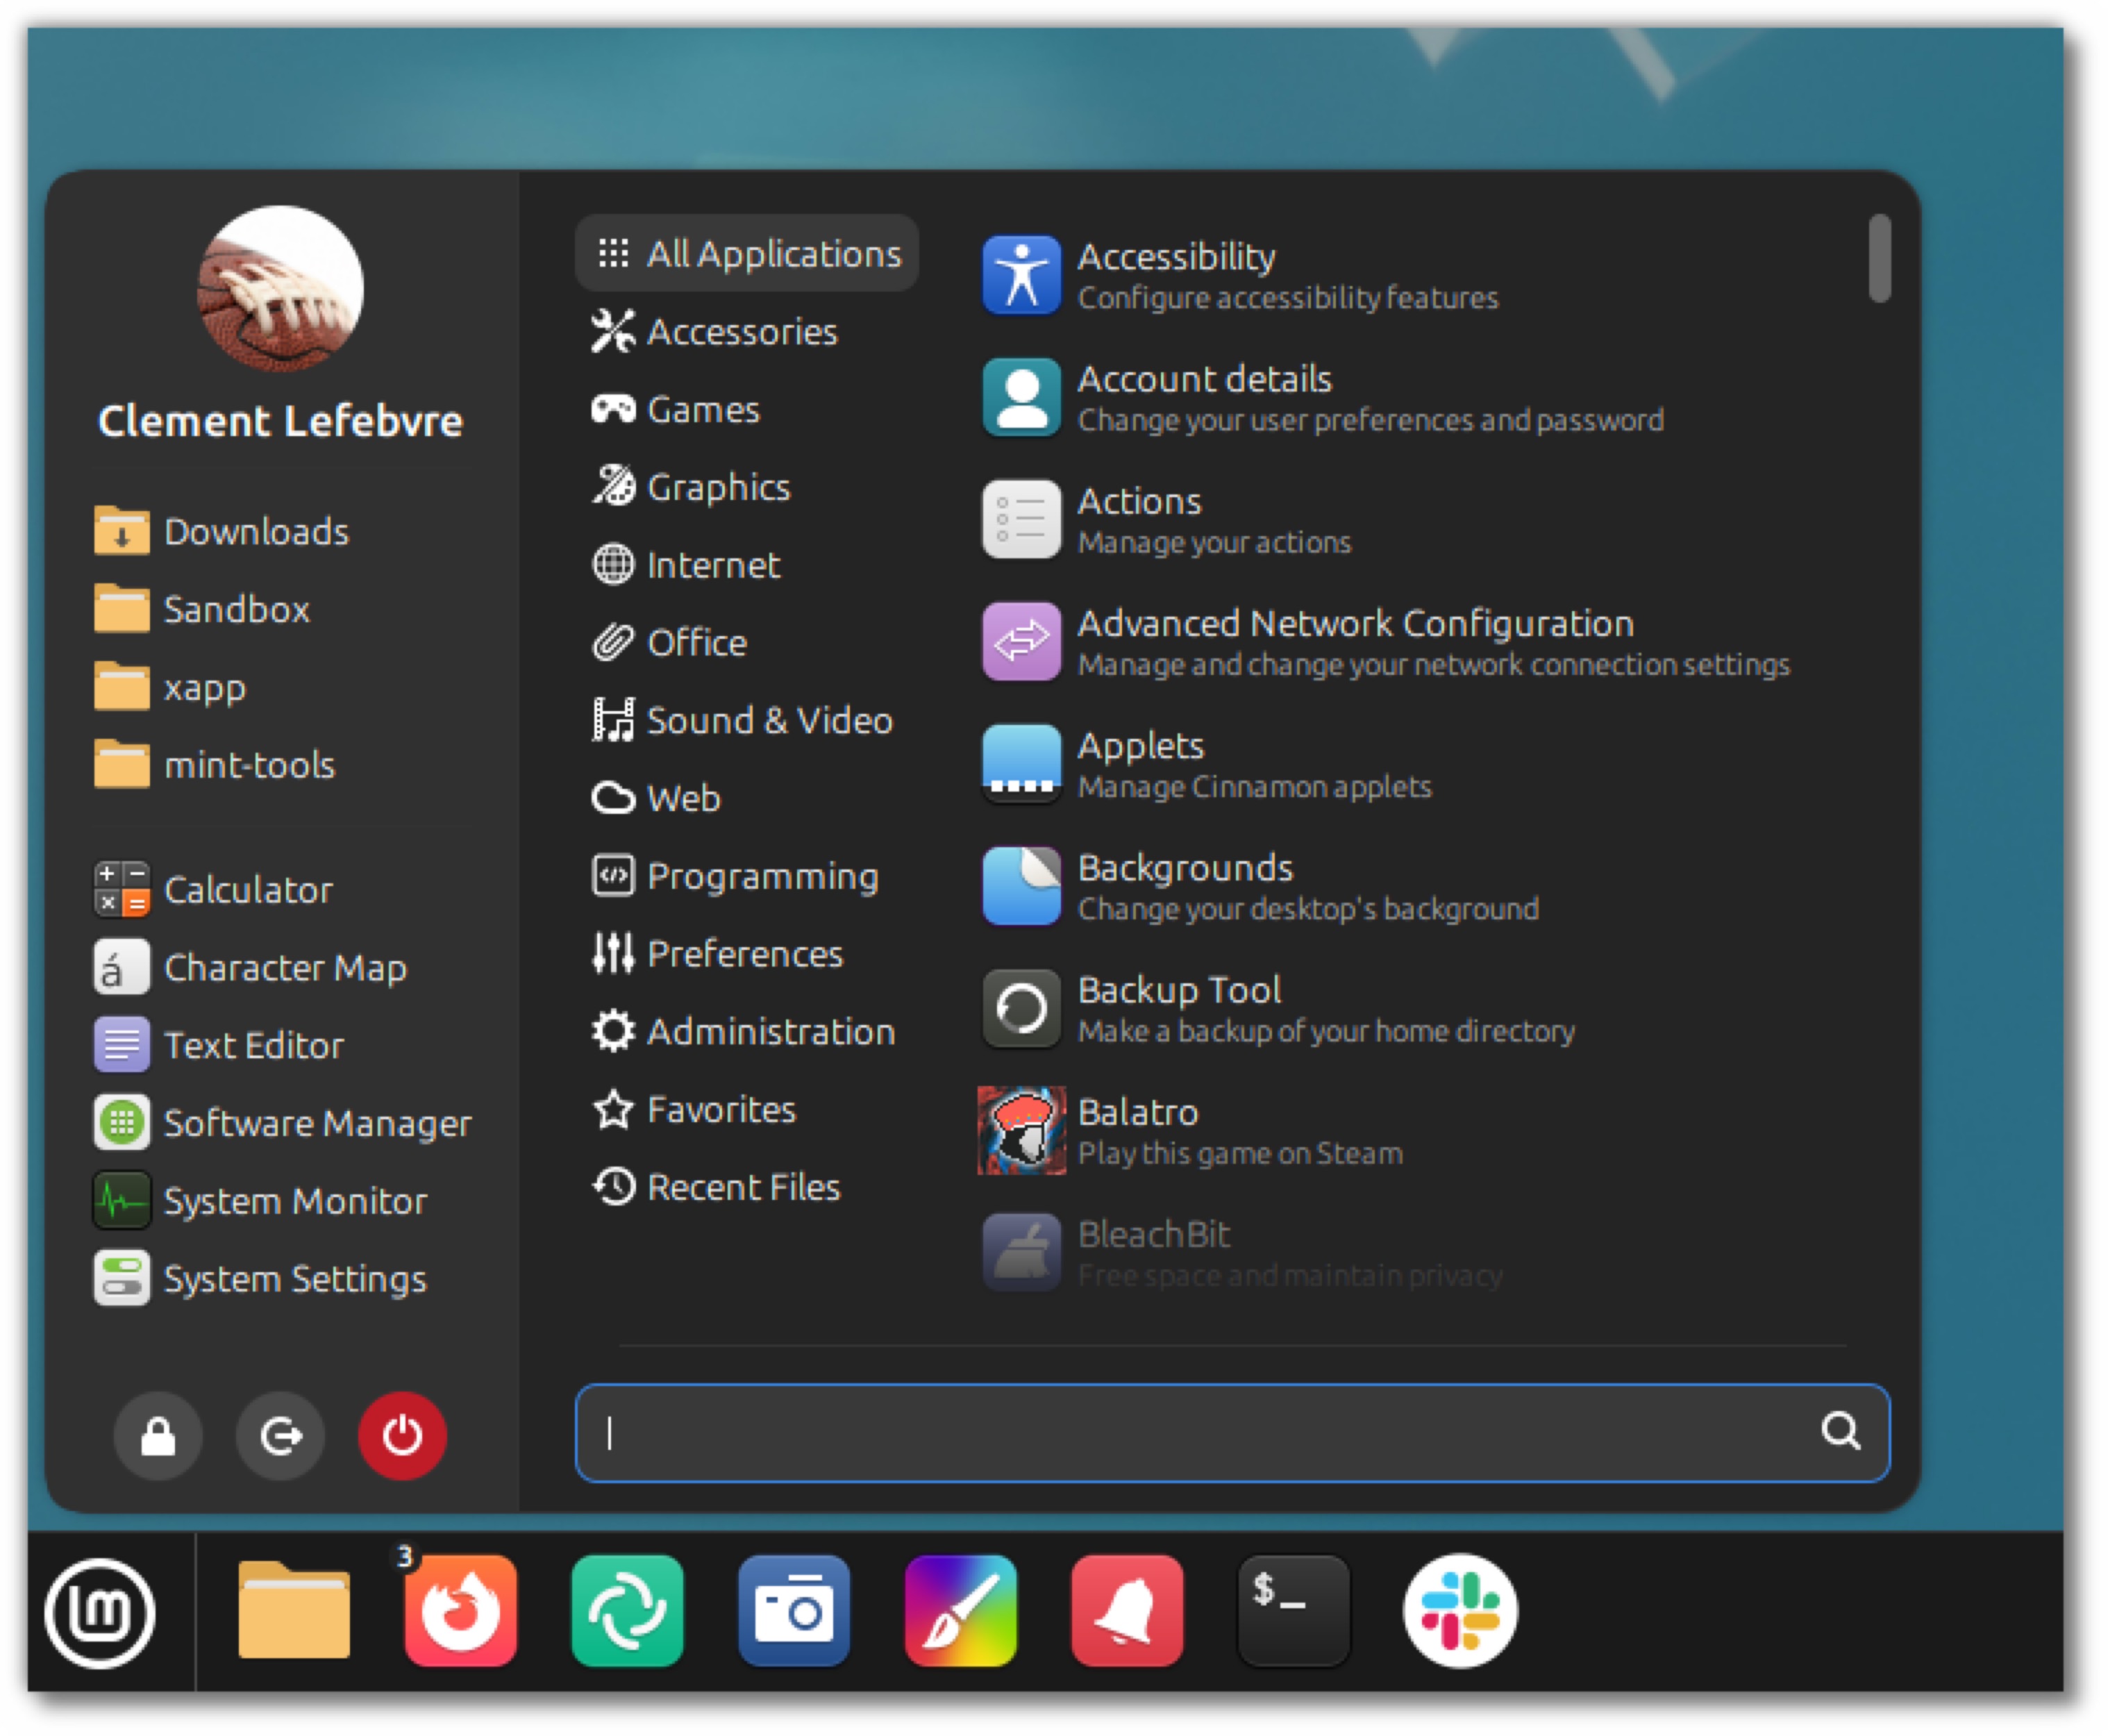Screen dimensions: 2108x1736
Task: Launch Software Manager from favorites
Action: click(x=316, y=1123)
